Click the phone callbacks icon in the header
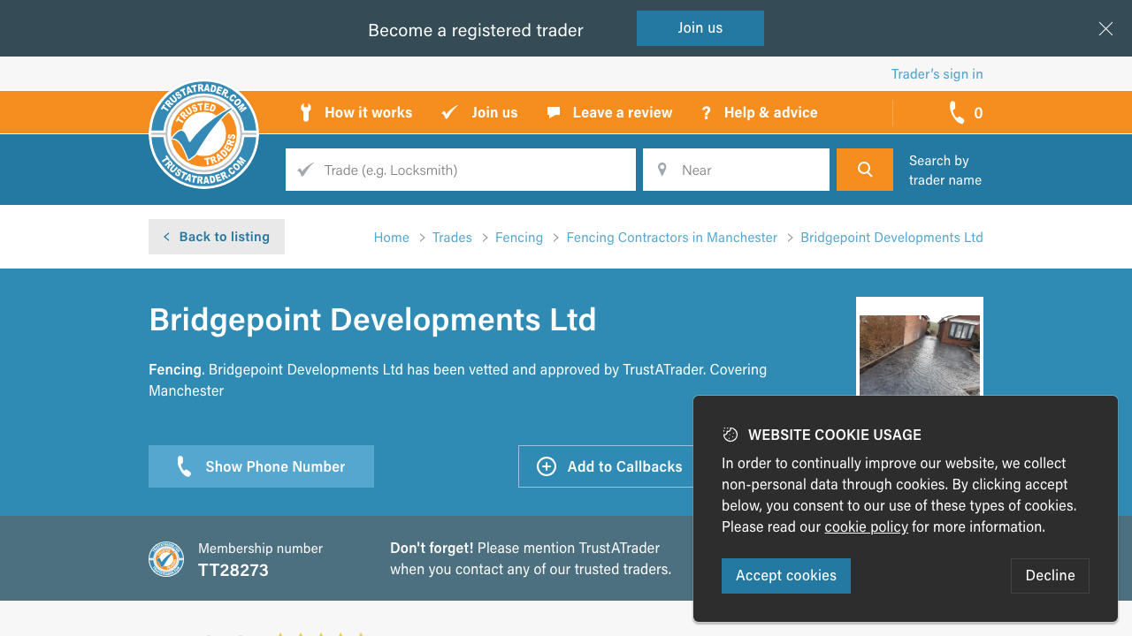Viewport: 1132px width, 636px height. click(x=956, y=112)
